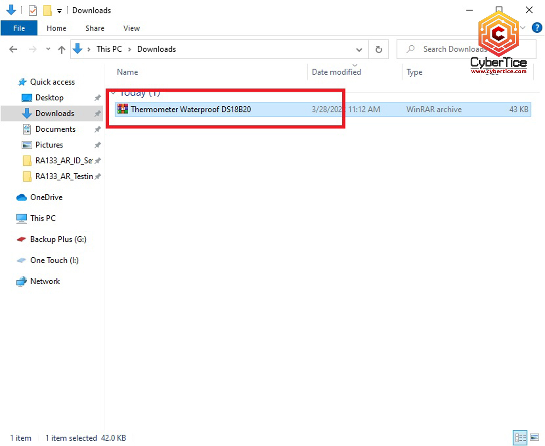Image resolution: width=545 pixels, height=446 pixels.
Task: Click the Up one level arrow
Action: (62, 49)
